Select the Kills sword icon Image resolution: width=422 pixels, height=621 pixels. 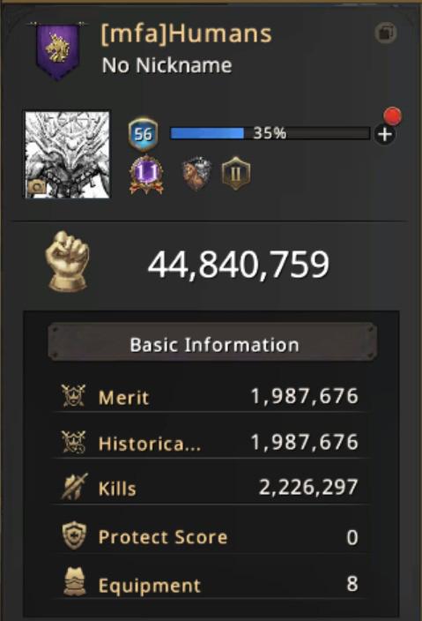(x=74, y=487)
